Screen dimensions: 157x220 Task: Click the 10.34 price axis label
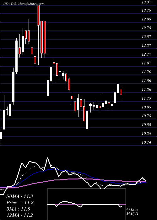pyautogui.click(x=147, y=134)
